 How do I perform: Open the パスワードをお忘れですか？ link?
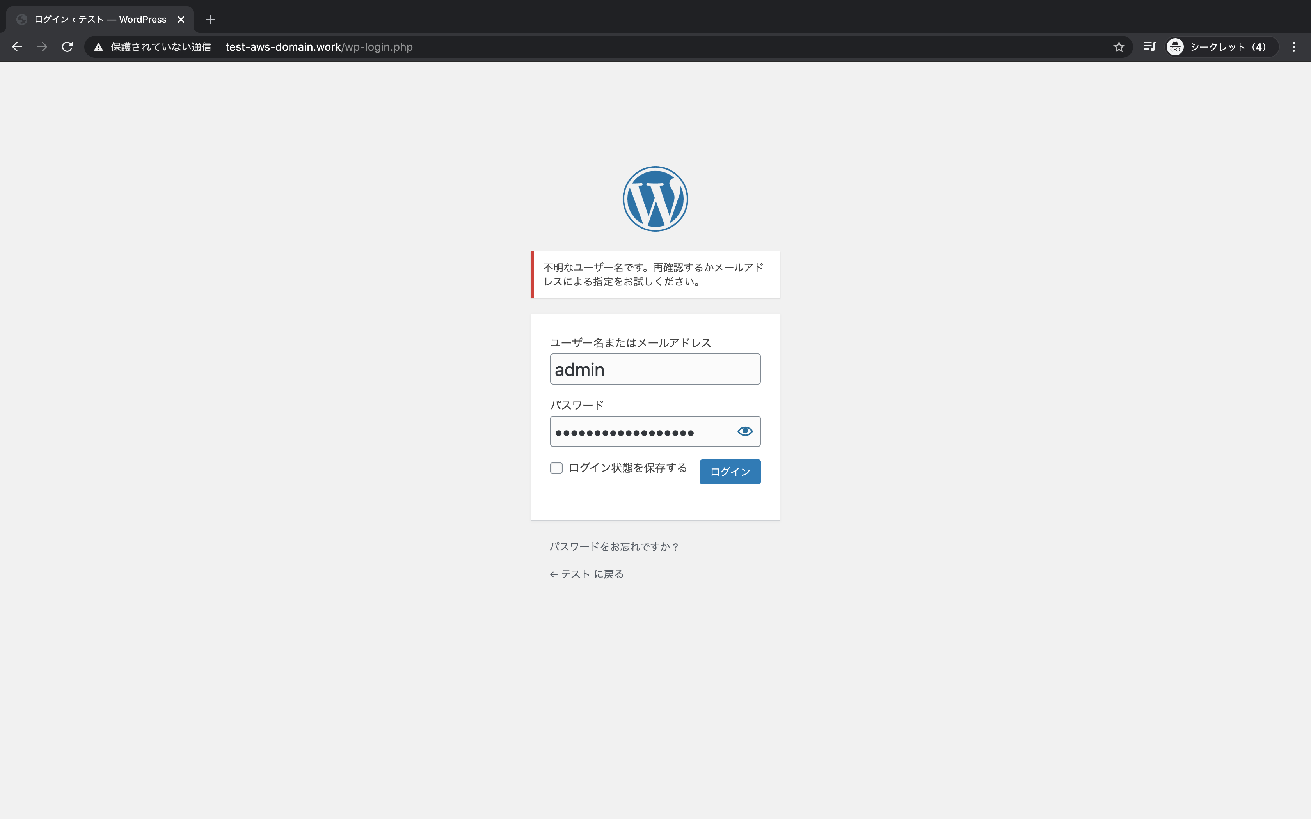[x=614, y=546]
